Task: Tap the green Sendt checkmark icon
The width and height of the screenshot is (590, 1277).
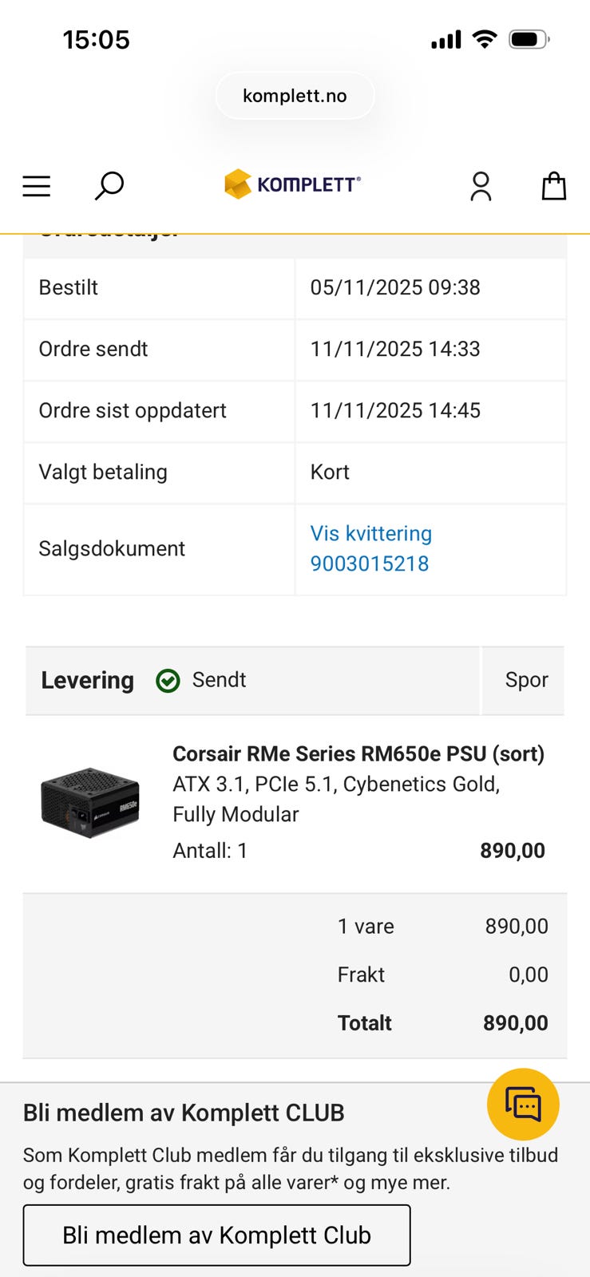Action: point(168,681)
